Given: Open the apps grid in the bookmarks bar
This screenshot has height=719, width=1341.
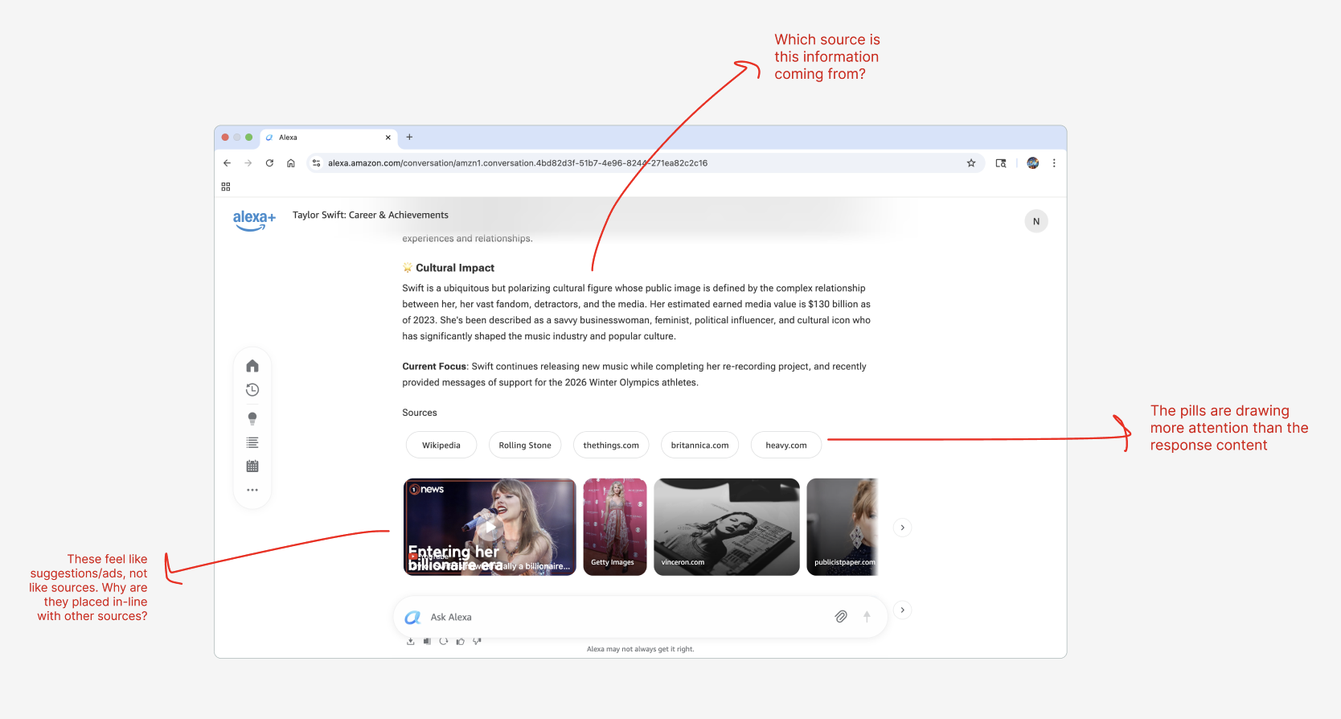Looking at the screenshot, I should [226, 187].
